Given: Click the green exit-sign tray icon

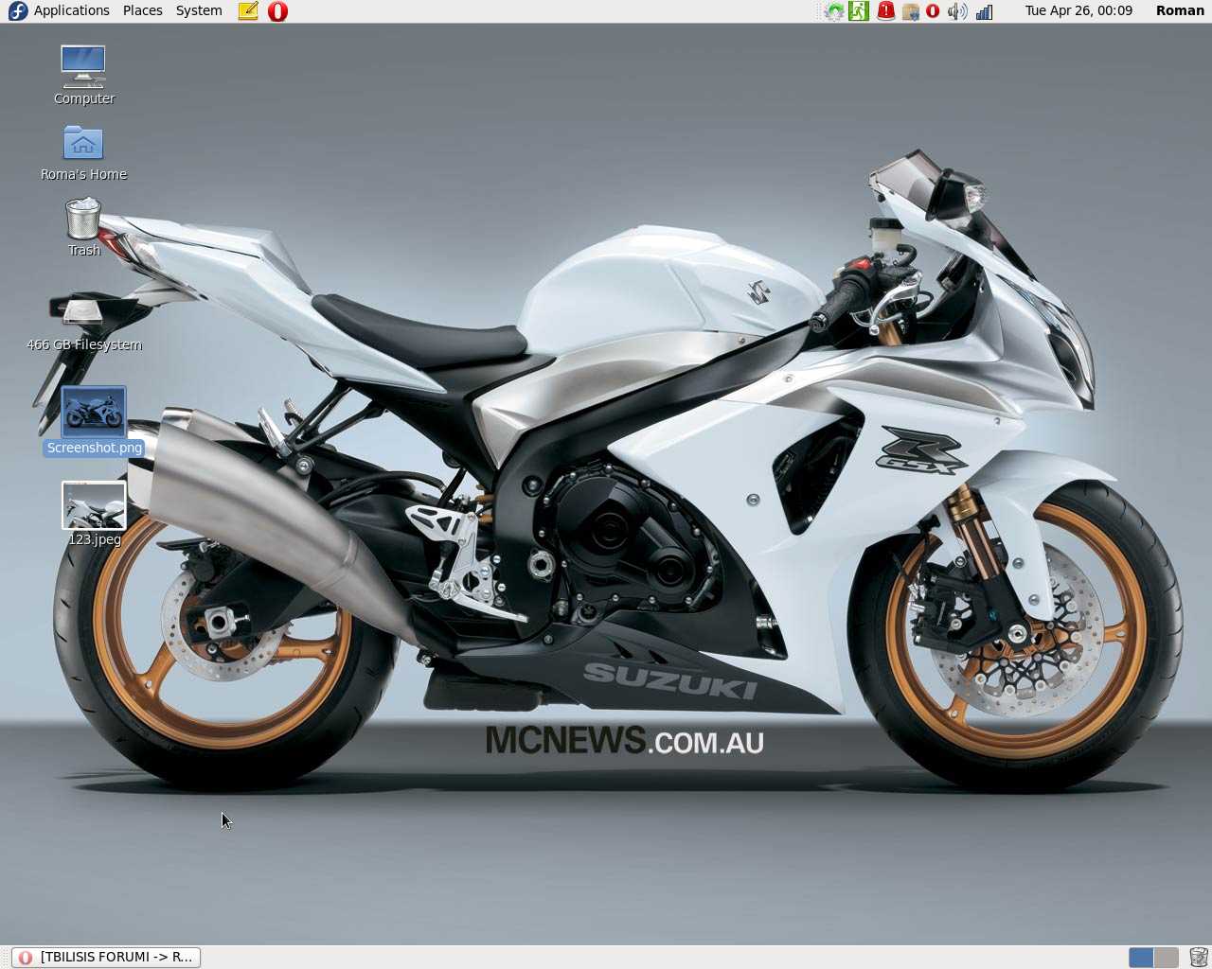Looking at the screenshot, I should click(859, 11).
